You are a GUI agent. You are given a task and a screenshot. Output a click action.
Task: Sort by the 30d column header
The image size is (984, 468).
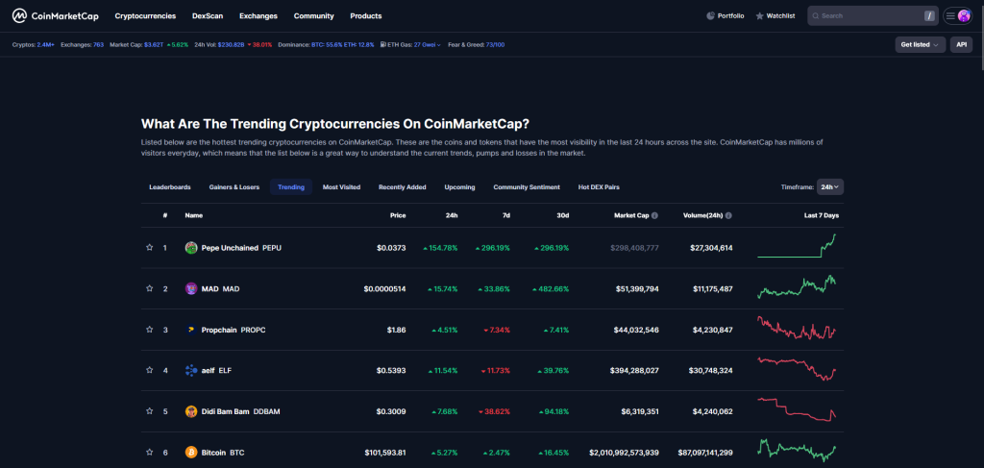563,215
